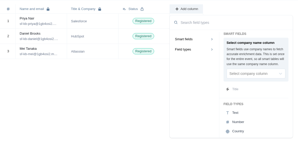The height and width of the screenshot is (141, 298).
Task: Click the globe icon for Country field
Action: click(228, 131)
